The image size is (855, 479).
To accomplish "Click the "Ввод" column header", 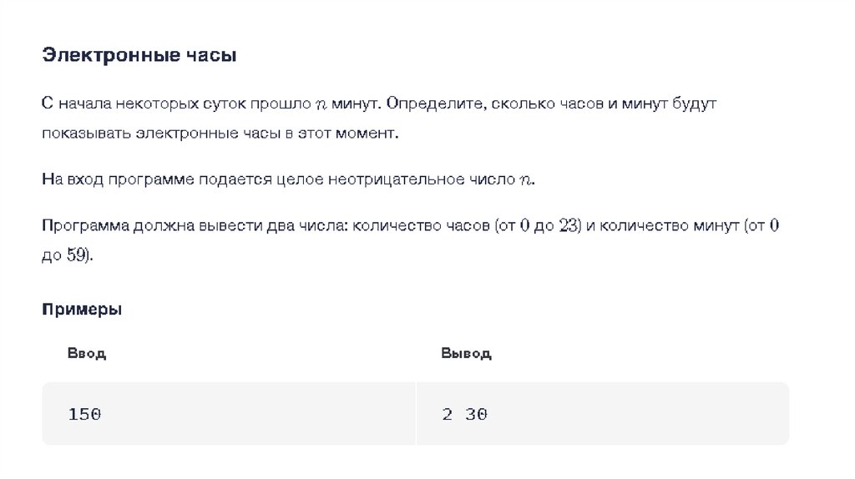I will 87,354.
